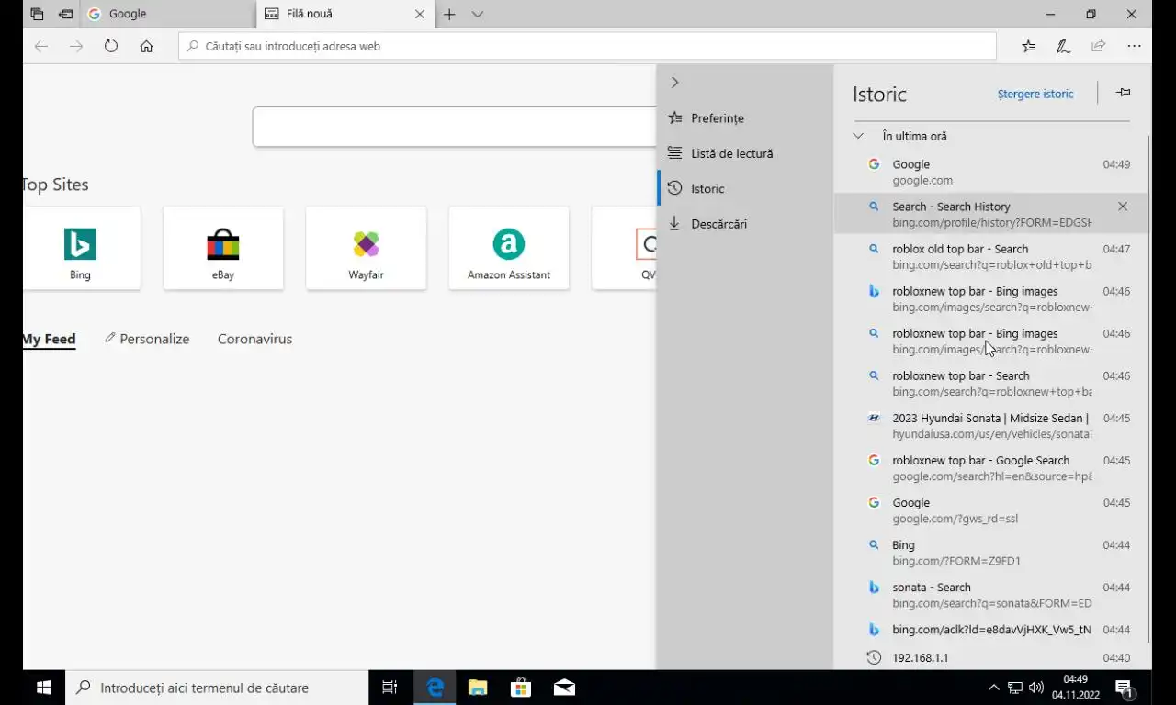Click the network icon in system tray
The image size is (1176, 705).
coord(1015,688)
